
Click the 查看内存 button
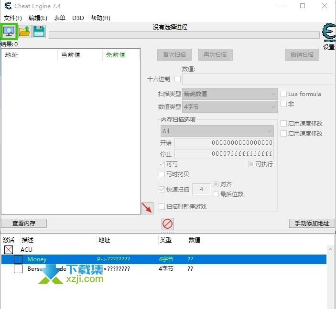click(24, 224)
